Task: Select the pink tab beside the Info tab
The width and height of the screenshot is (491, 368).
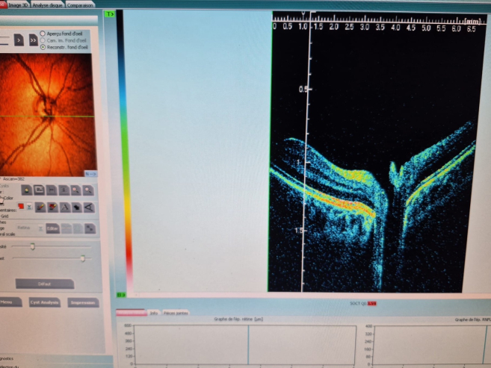Action: click(132, 313)
